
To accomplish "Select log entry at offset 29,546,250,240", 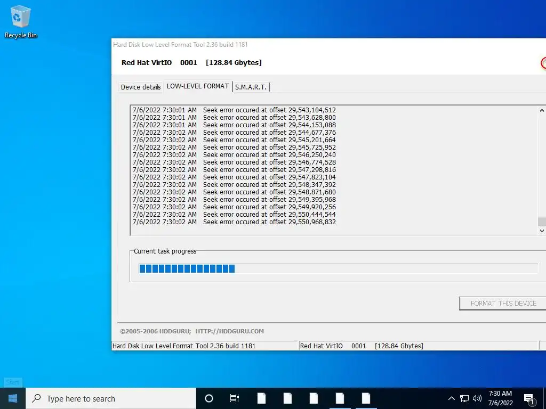I will [x=234, y=155].
